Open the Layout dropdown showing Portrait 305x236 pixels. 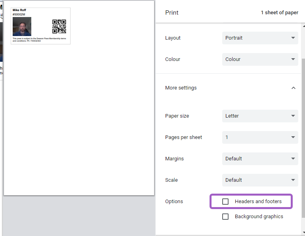(260, 38)
